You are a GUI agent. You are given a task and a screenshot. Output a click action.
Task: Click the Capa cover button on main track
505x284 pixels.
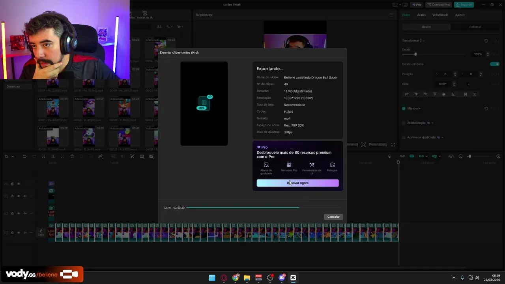(x=41, y=232)
